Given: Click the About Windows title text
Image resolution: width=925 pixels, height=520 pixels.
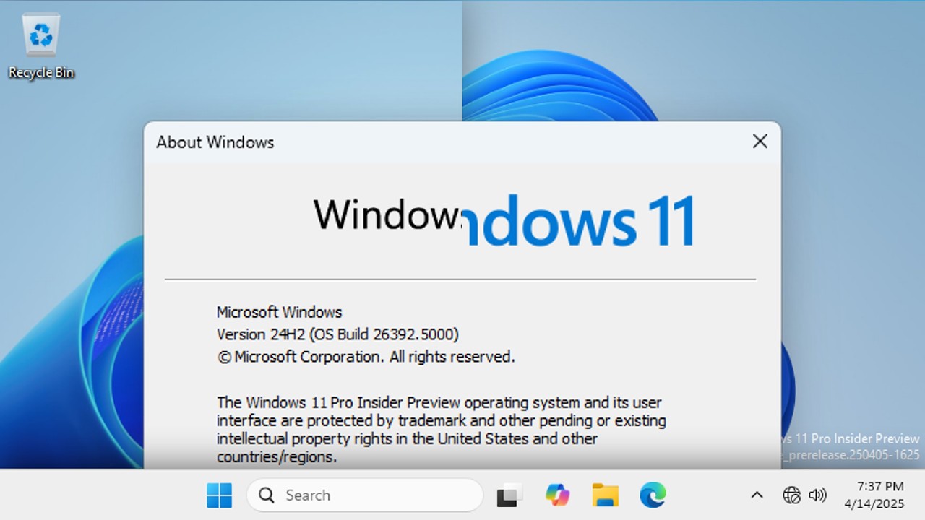Looking at the screenshot, I should pyautogui.click(x=215, y=142).
